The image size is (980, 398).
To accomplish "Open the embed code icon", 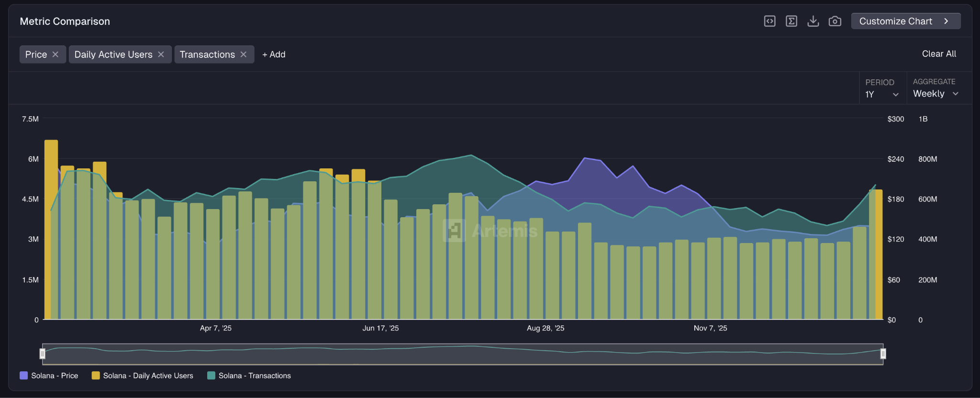I will pos(769,21).
